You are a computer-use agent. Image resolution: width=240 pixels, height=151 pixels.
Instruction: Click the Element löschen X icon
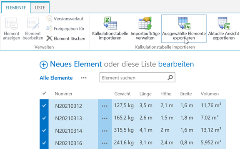49,39
